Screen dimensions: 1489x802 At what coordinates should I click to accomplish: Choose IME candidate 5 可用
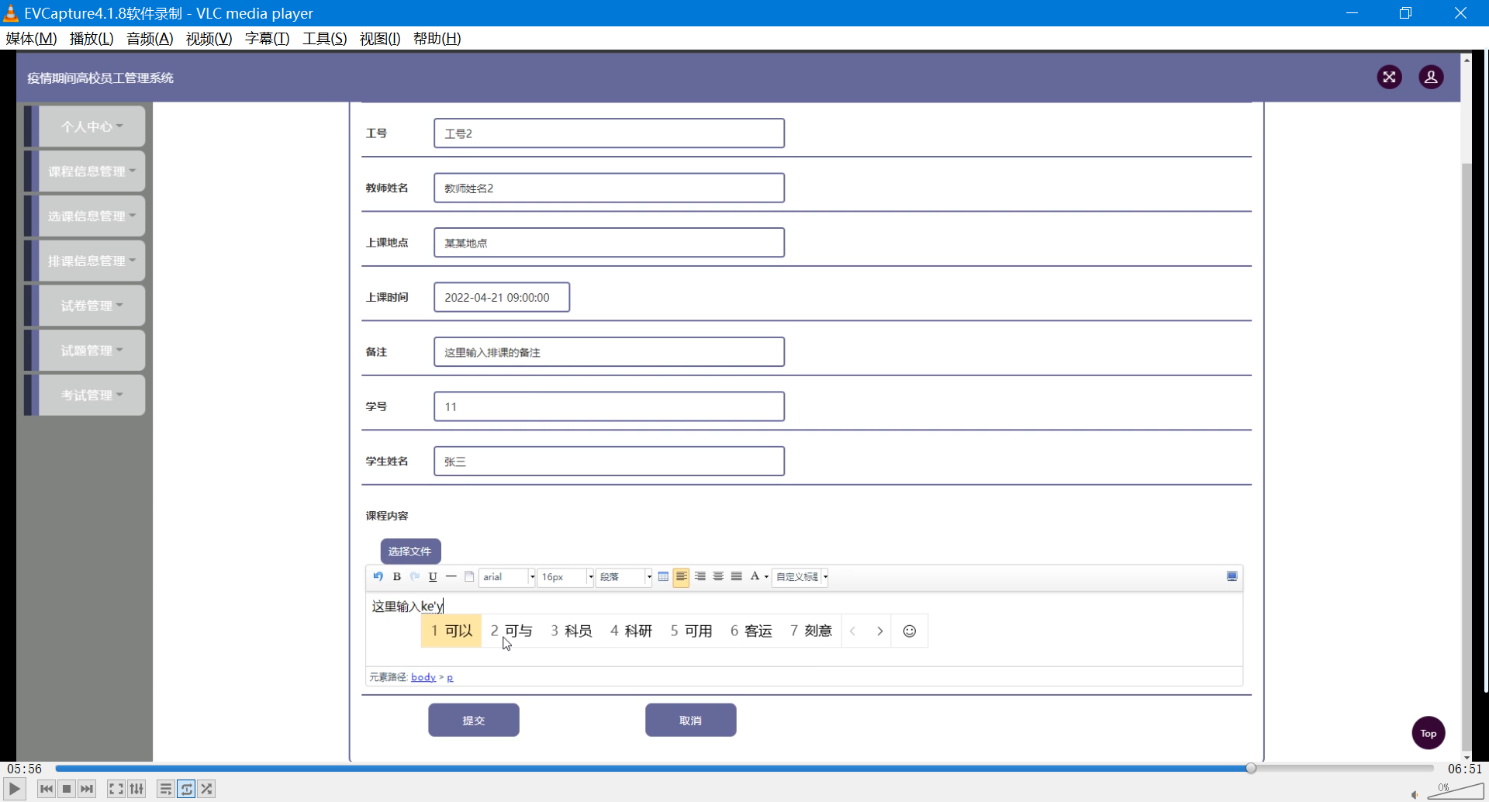coord(692,631)
